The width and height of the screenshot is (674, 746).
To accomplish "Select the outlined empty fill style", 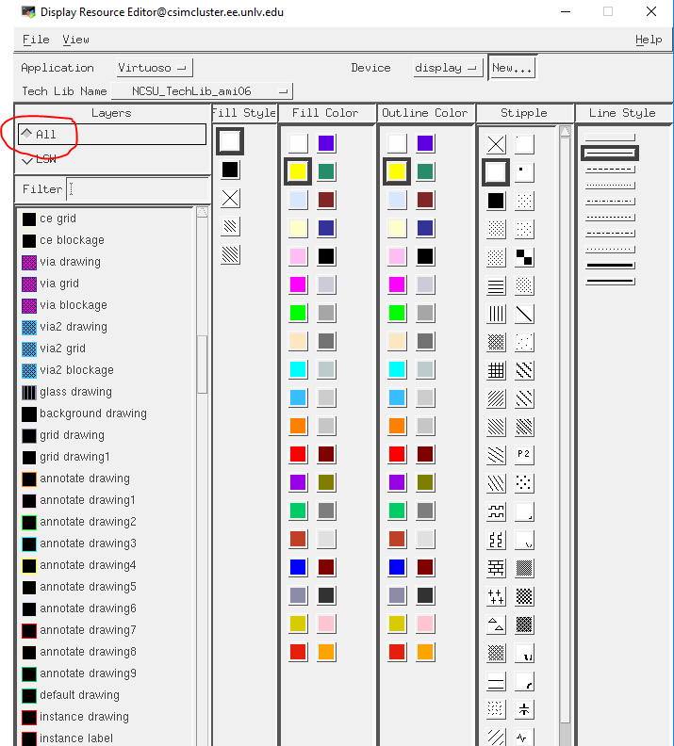I will pyautogui.click(x=230, y=141).
